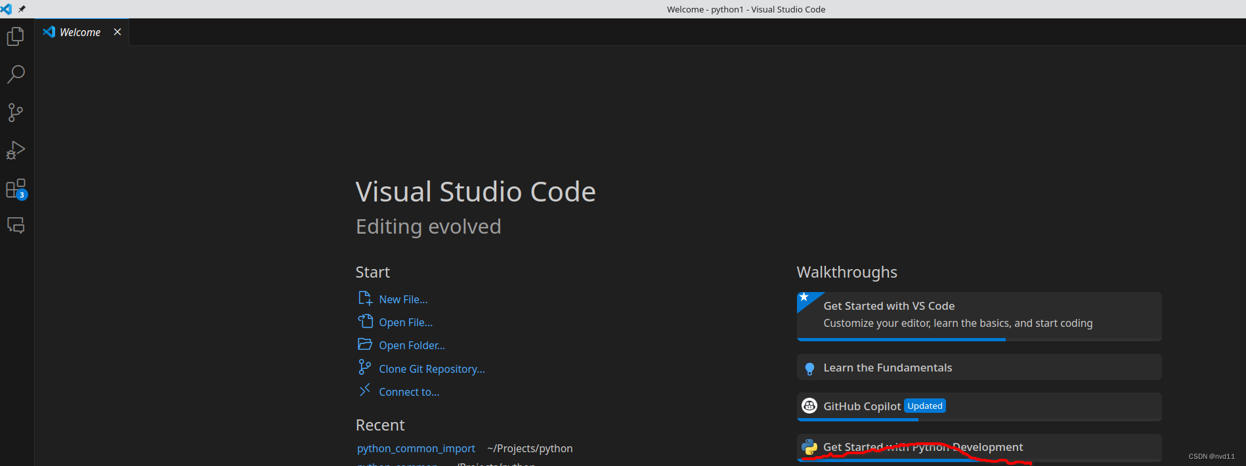Open the Remote Explorer chat-like icon

click(x=16, y=226)
